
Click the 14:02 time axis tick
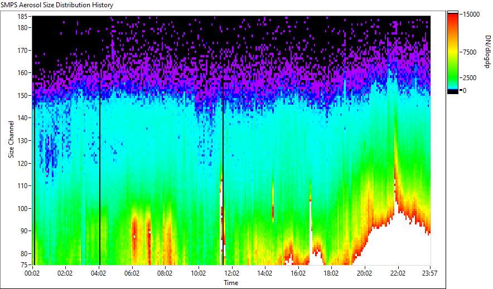pos(265,273)
